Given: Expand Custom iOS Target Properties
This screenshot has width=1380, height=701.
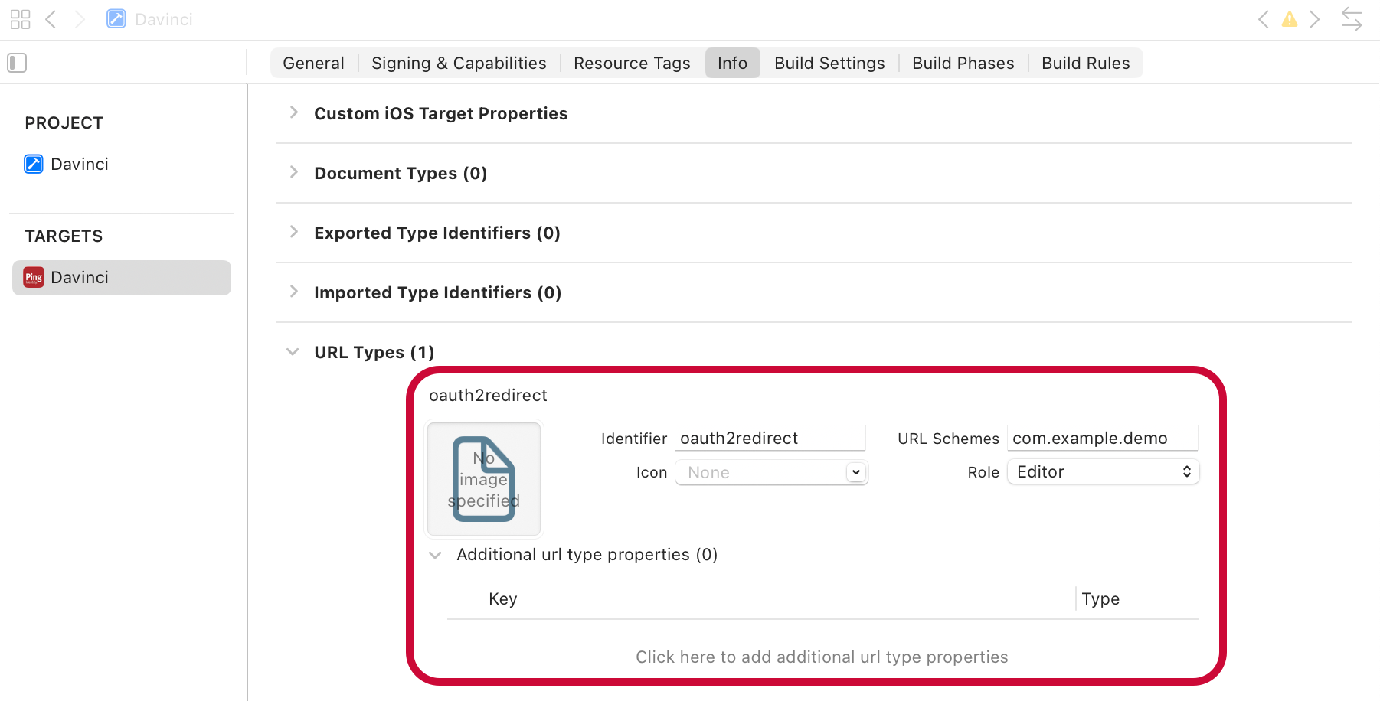Looking at the screenshot, I should coord(294,112).
